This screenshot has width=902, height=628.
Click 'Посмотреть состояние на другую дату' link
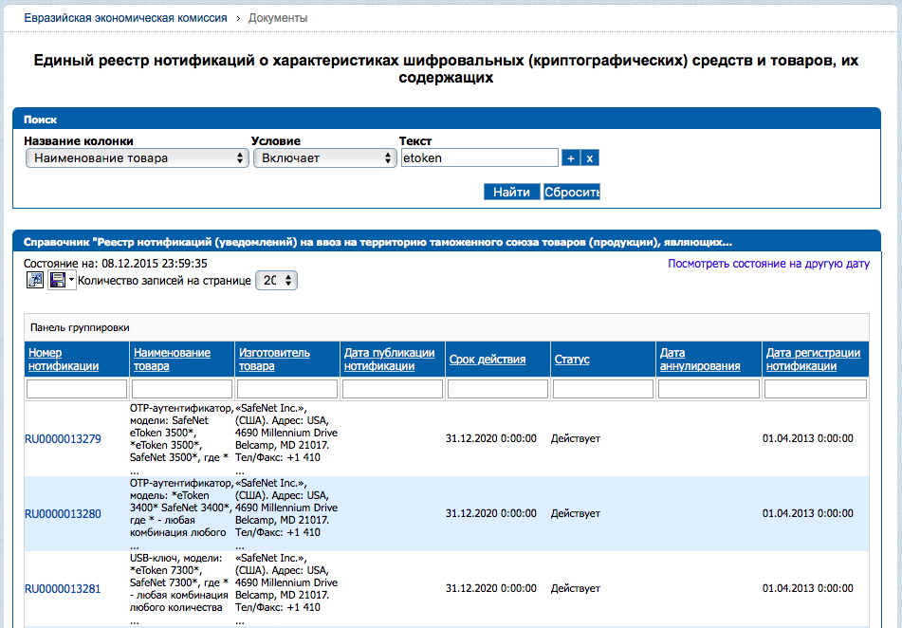coord(768,264)
